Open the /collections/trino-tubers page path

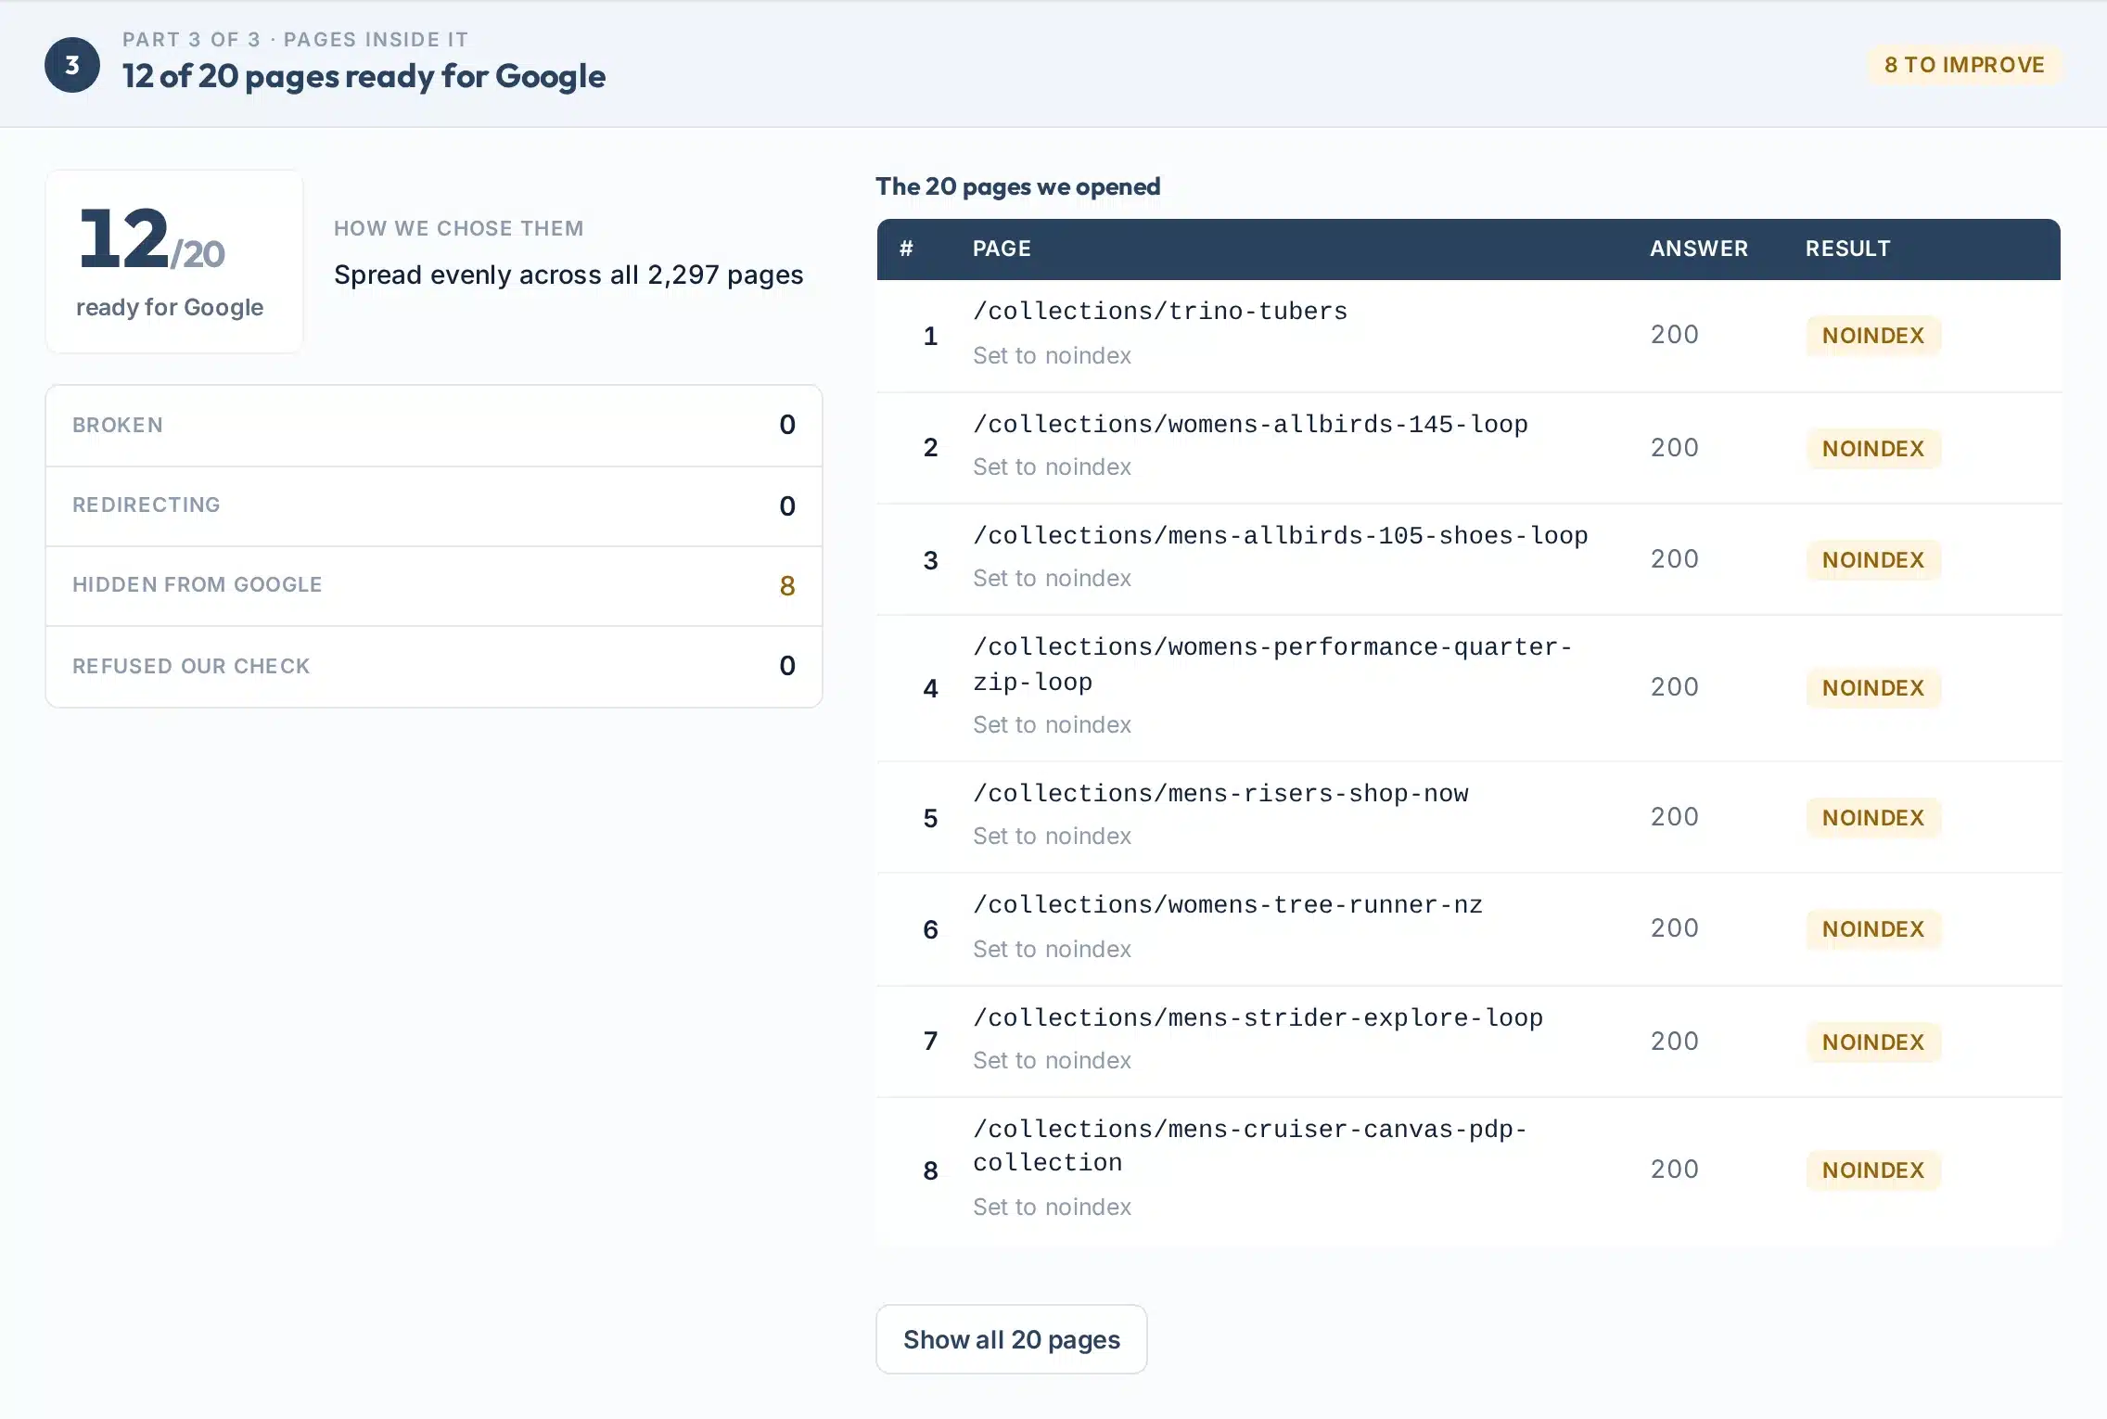pos(1159,311)
